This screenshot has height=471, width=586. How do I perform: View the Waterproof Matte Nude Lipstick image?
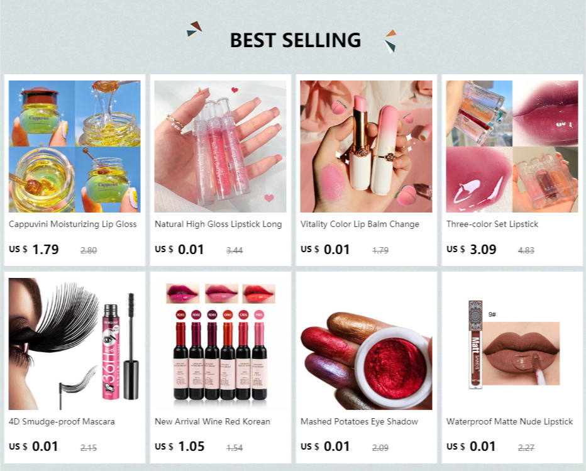[512, 344]
